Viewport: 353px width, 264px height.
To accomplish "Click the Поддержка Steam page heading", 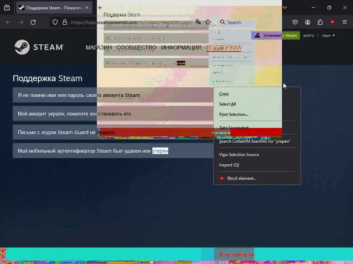I will pyautogui.click(x=48, y=78).
